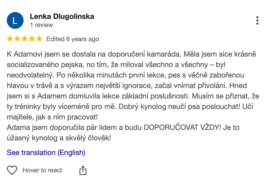The image size is (271, 187).
Task: Click the first rating star
Action: coord(10,39)
